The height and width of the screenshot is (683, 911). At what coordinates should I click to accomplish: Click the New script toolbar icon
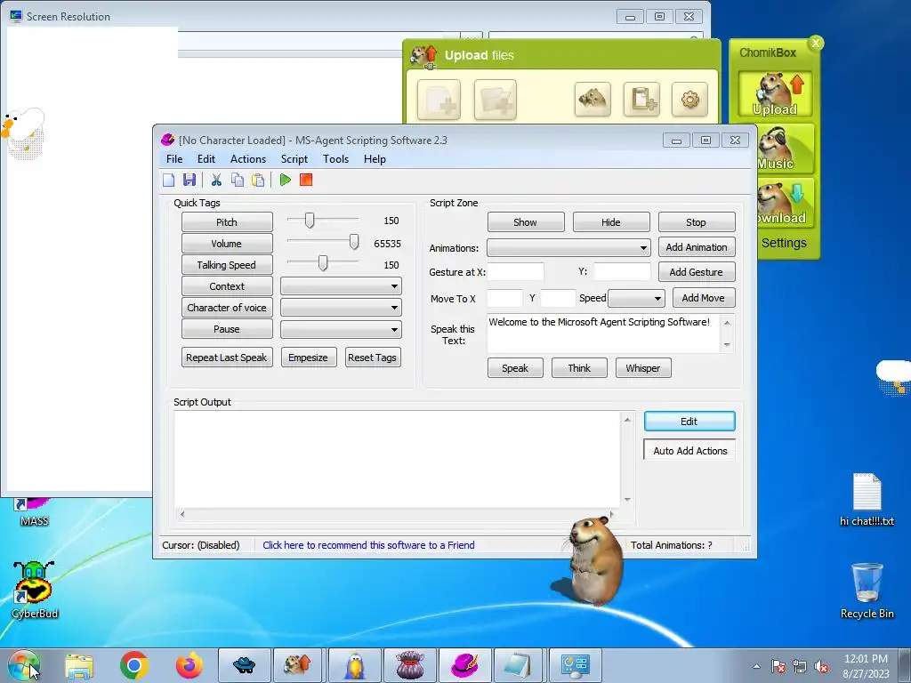168,180
